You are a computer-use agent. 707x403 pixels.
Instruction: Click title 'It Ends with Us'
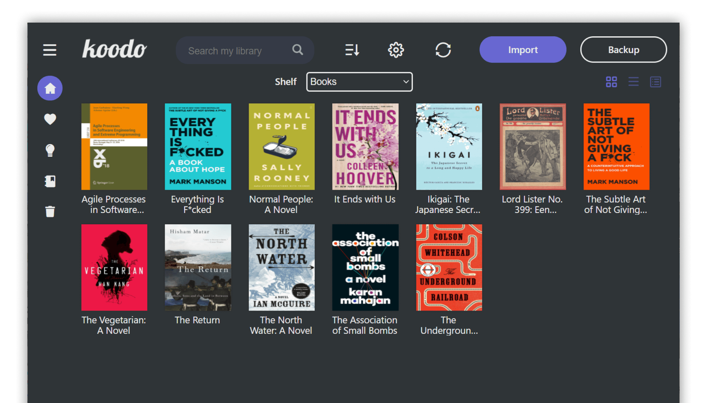[365, 199]
